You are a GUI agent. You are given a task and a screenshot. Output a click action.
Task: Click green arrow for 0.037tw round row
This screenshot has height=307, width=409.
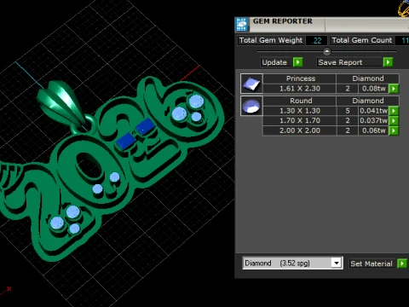coord(394,120)
